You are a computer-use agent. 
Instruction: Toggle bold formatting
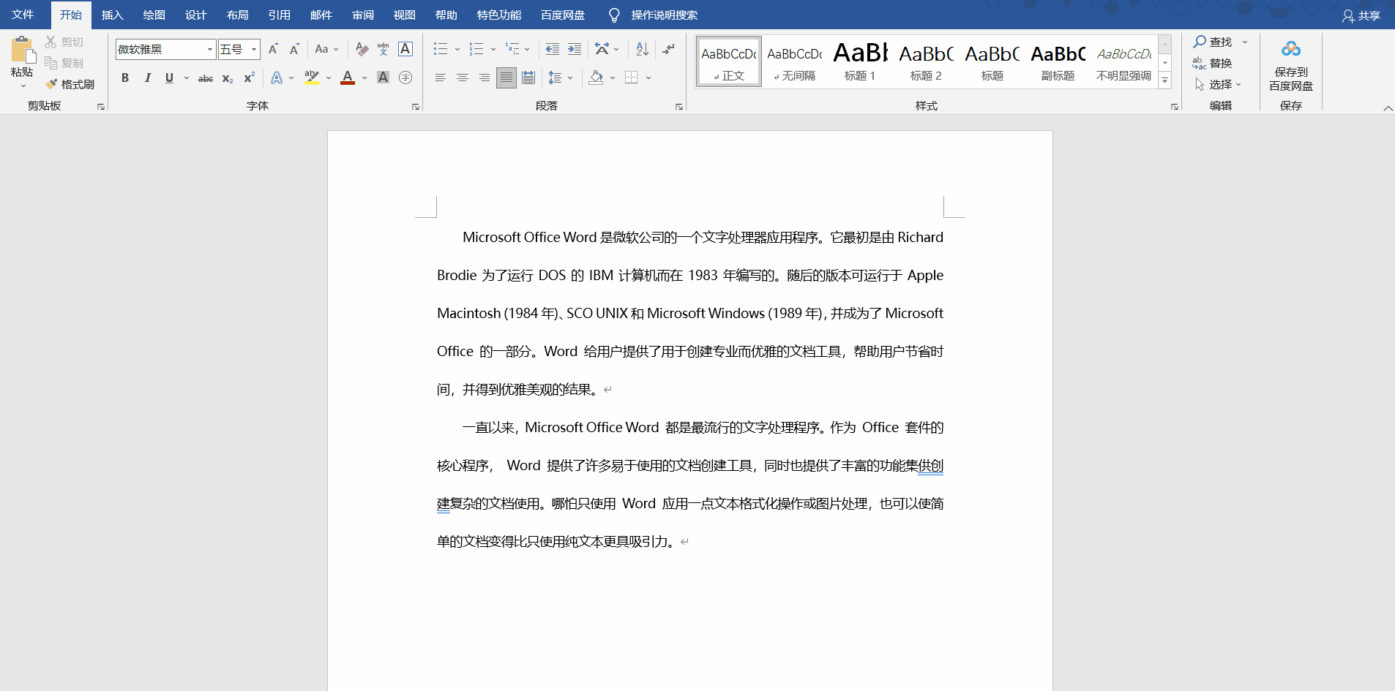pos(125,78)
